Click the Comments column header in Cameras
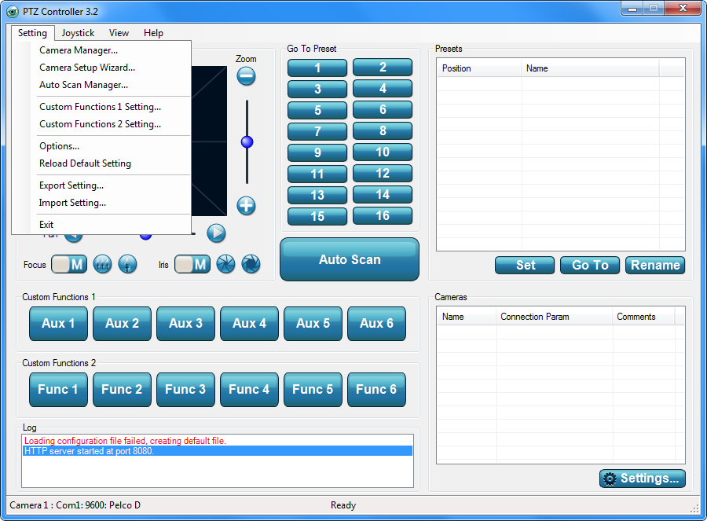Screen dimensions: 707x521 pyautogui.click(x=643, y=317)
